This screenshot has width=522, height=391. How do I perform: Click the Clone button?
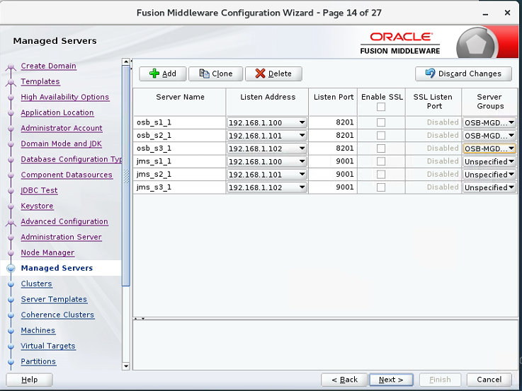(215, 74)
